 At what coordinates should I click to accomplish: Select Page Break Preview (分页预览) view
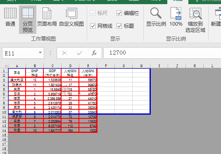coord(28,19)
